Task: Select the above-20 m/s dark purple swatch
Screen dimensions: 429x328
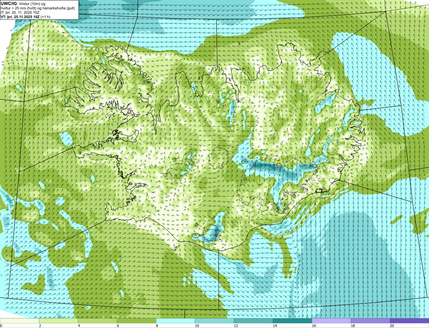Action: (x=410, y=321)
